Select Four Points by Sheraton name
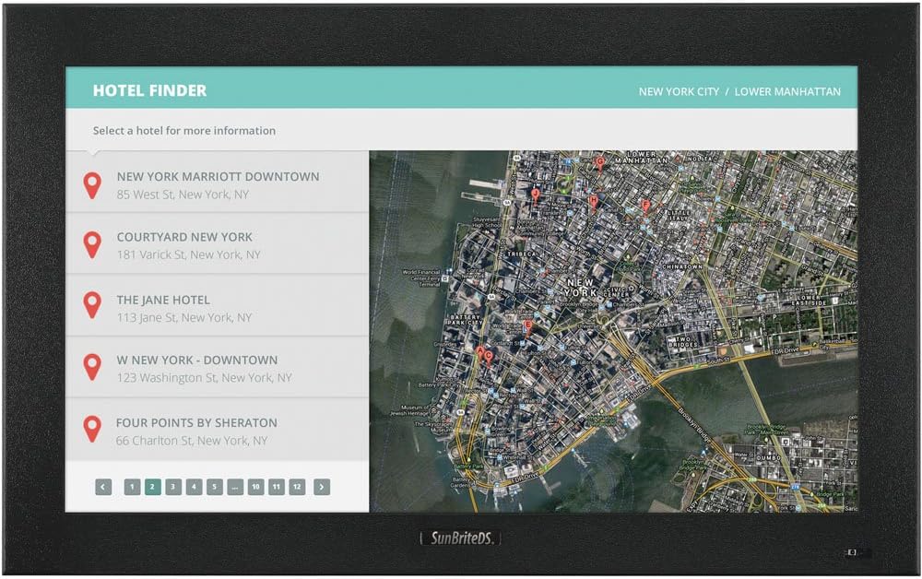This screenshot has width=922, height=579. click(x=196, y=422)
